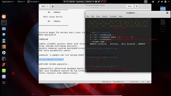This screenshot has height=96, width=171.
Task: Click the network connection tray icon
Action: pyautogui.click(x=158, y=2)
